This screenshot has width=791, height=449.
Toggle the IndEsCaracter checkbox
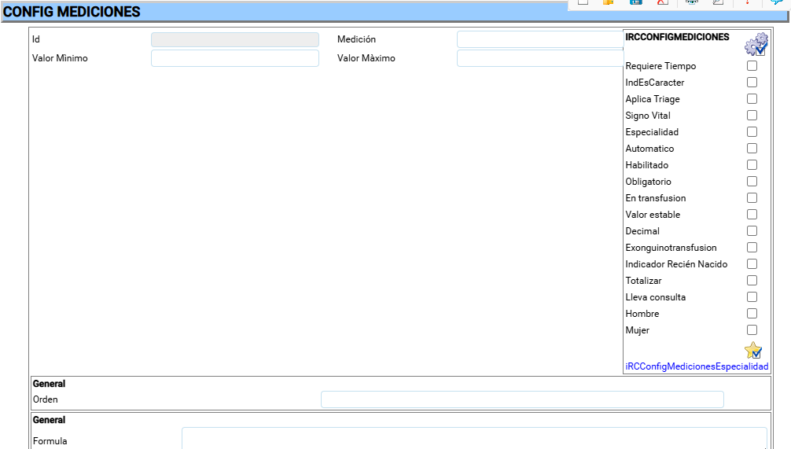click(x=752, y=83)
